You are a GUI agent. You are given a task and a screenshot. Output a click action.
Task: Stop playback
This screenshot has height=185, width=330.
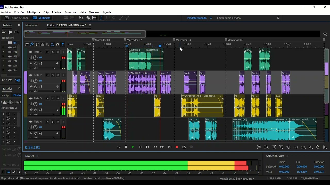tap(126, 147)
